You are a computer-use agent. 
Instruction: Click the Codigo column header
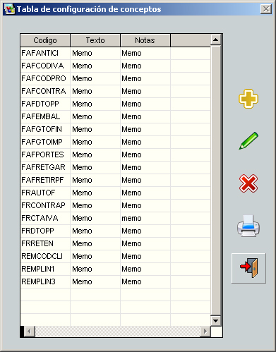45,40
